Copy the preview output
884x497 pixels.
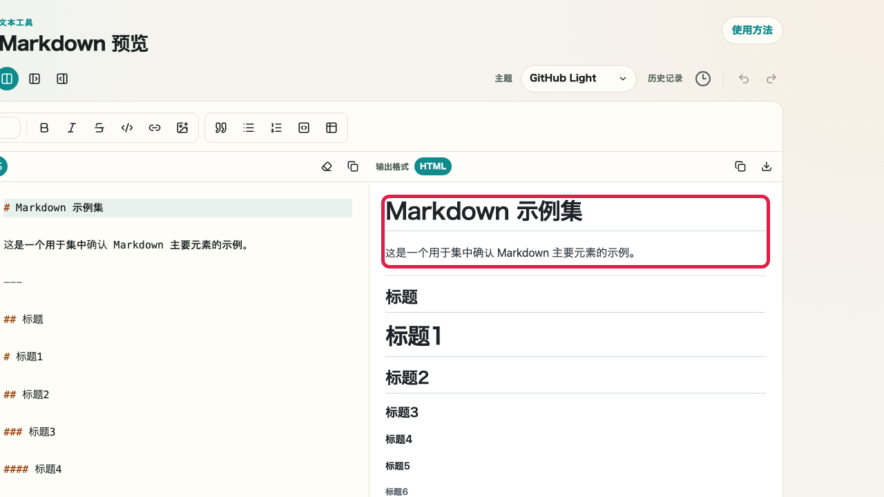[x=740, y=166]
